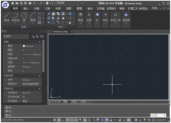Toggle Object Snap Tracking in status bar
Screen dimensions: 171x123
pyautogui.click(x=76, y=120)
